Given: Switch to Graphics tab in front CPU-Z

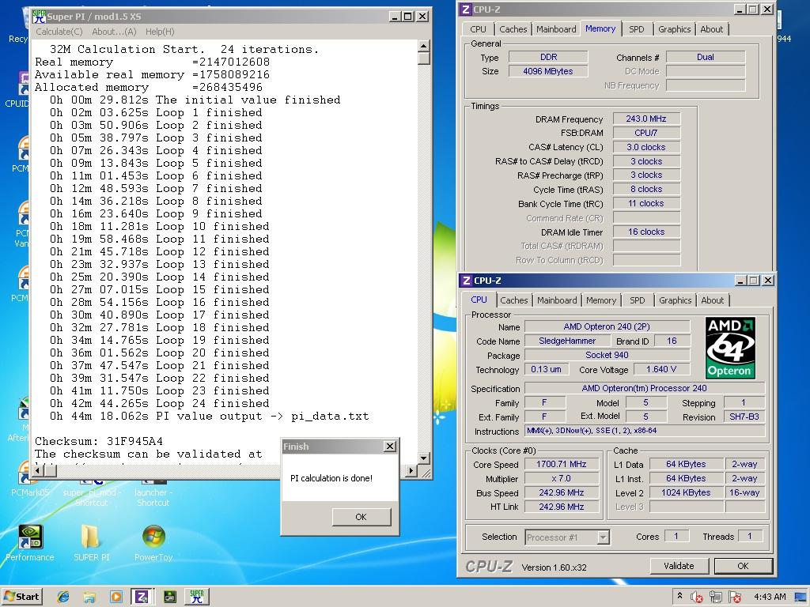Looking at the screenshot, I should point(676,300).
